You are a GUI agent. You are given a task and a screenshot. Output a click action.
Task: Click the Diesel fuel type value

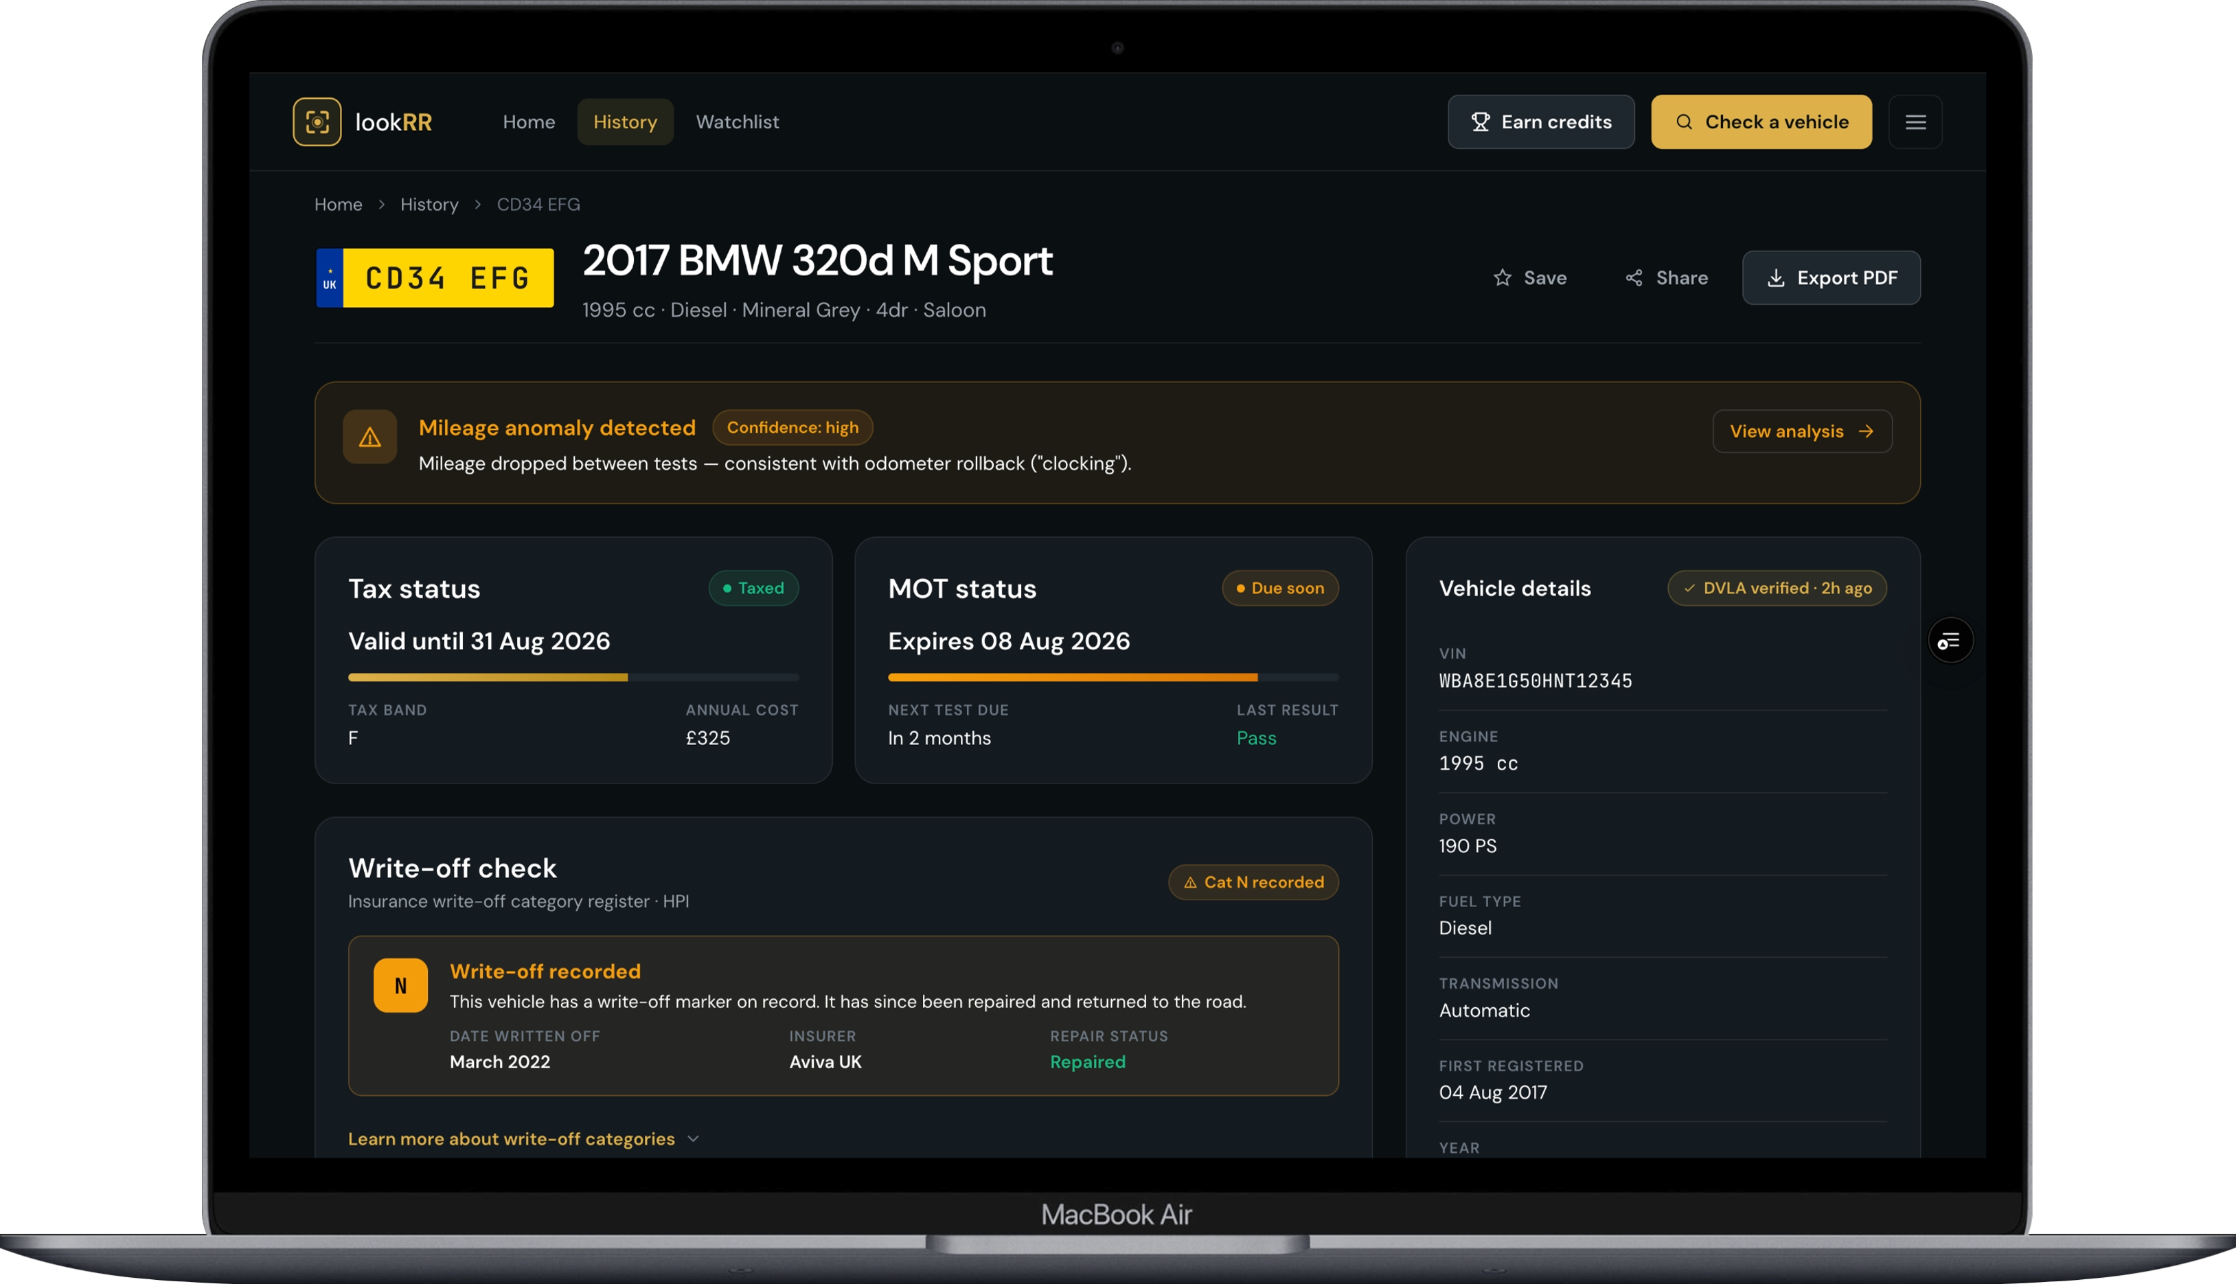click(x=1465, y=928)
